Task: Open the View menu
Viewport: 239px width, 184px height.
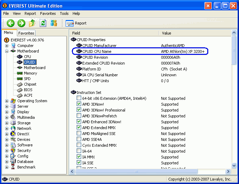Action: [17, 13]
